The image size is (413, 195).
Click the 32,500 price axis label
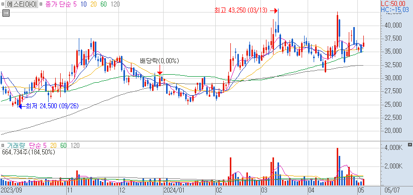(393, 65)
